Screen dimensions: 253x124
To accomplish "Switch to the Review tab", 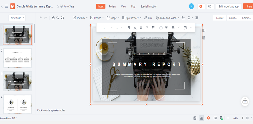I will [112, 6].
